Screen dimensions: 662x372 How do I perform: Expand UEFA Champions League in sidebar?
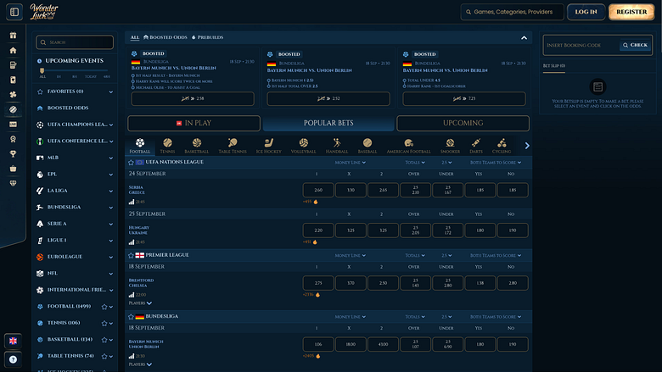click(110, 125)
